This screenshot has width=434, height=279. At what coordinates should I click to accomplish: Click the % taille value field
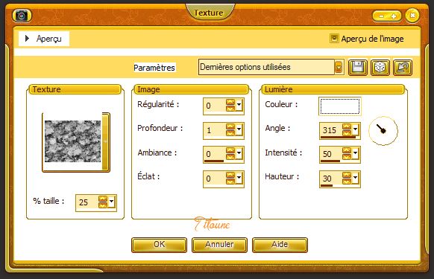pyautogui.click(x=87, y=202)
